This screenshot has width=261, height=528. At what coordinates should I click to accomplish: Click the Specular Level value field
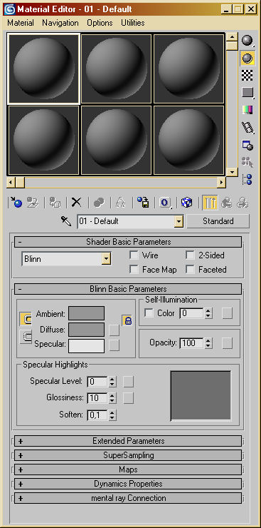pyautogui.click(x=97, y=382)
